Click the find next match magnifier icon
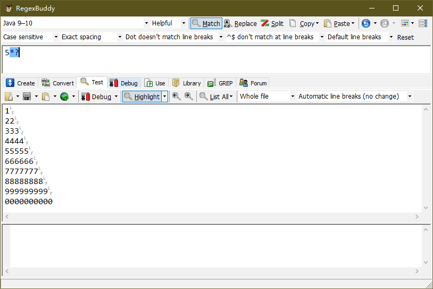 (189, 97)
